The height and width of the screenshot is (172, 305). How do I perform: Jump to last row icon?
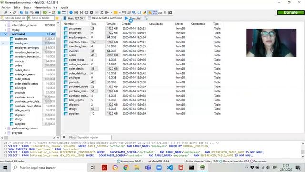tap(81, 12)
